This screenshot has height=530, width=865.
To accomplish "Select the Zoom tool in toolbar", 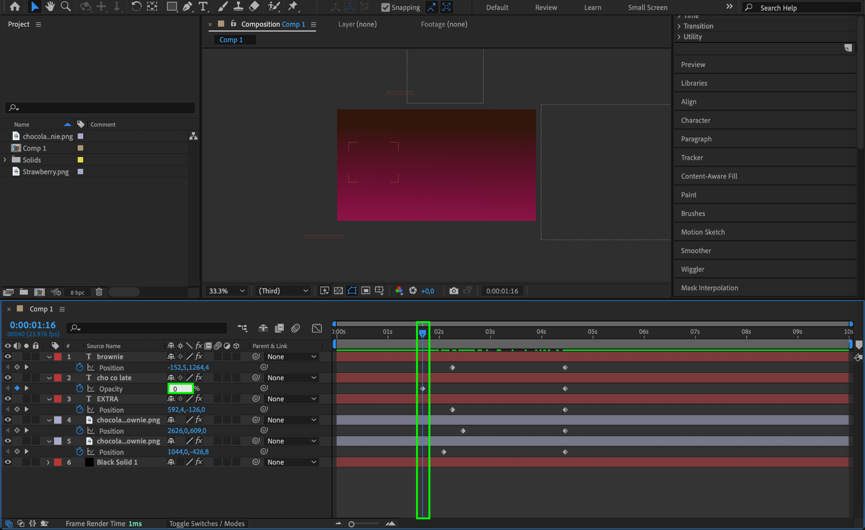I will point(65,6).
